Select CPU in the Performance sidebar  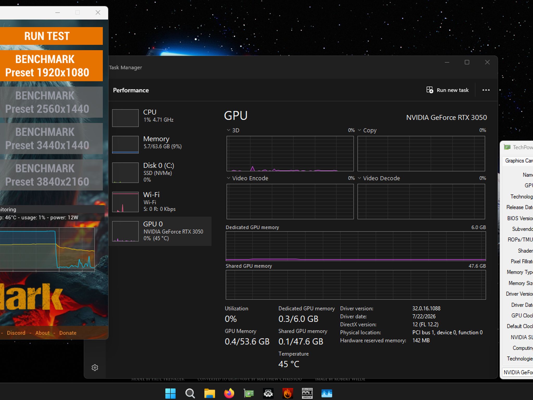(161, 117)
